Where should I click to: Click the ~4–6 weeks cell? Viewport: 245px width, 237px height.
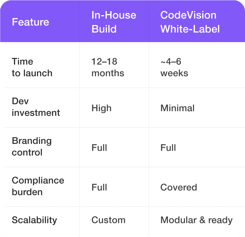tap(174, 67)
